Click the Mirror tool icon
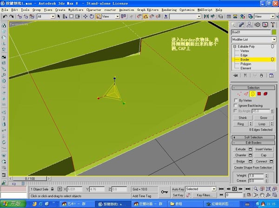The width and height of the screenshot is (279, 208). 206,17
